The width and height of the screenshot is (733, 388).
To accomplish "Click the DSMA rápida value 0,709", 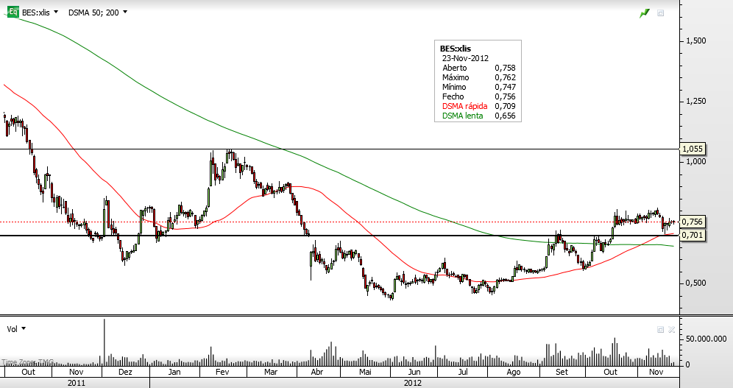I will click(505, 106).
